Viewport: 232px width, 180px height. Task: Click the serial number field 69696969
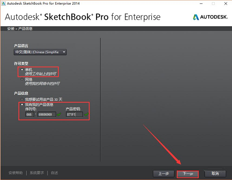coord(47,114)
